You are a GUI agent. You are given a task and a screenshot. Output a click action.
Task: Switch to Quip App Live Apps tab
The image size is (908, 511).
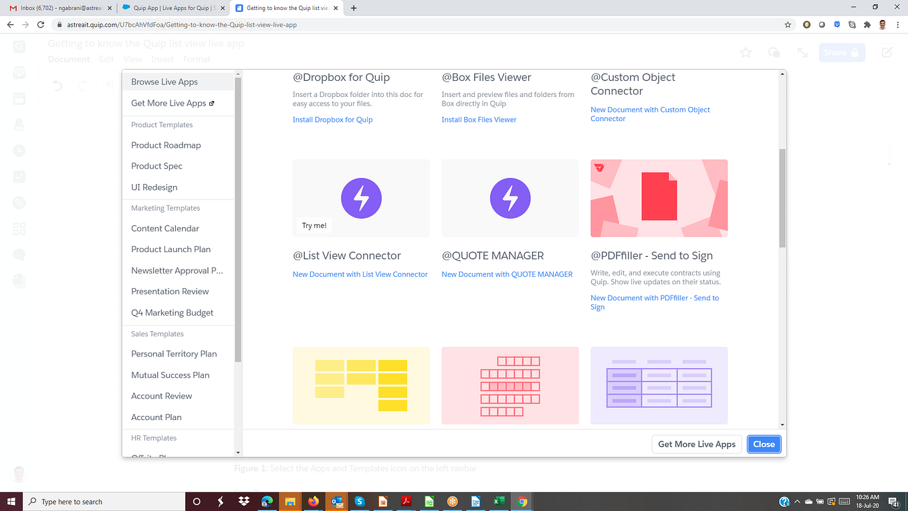173,8
